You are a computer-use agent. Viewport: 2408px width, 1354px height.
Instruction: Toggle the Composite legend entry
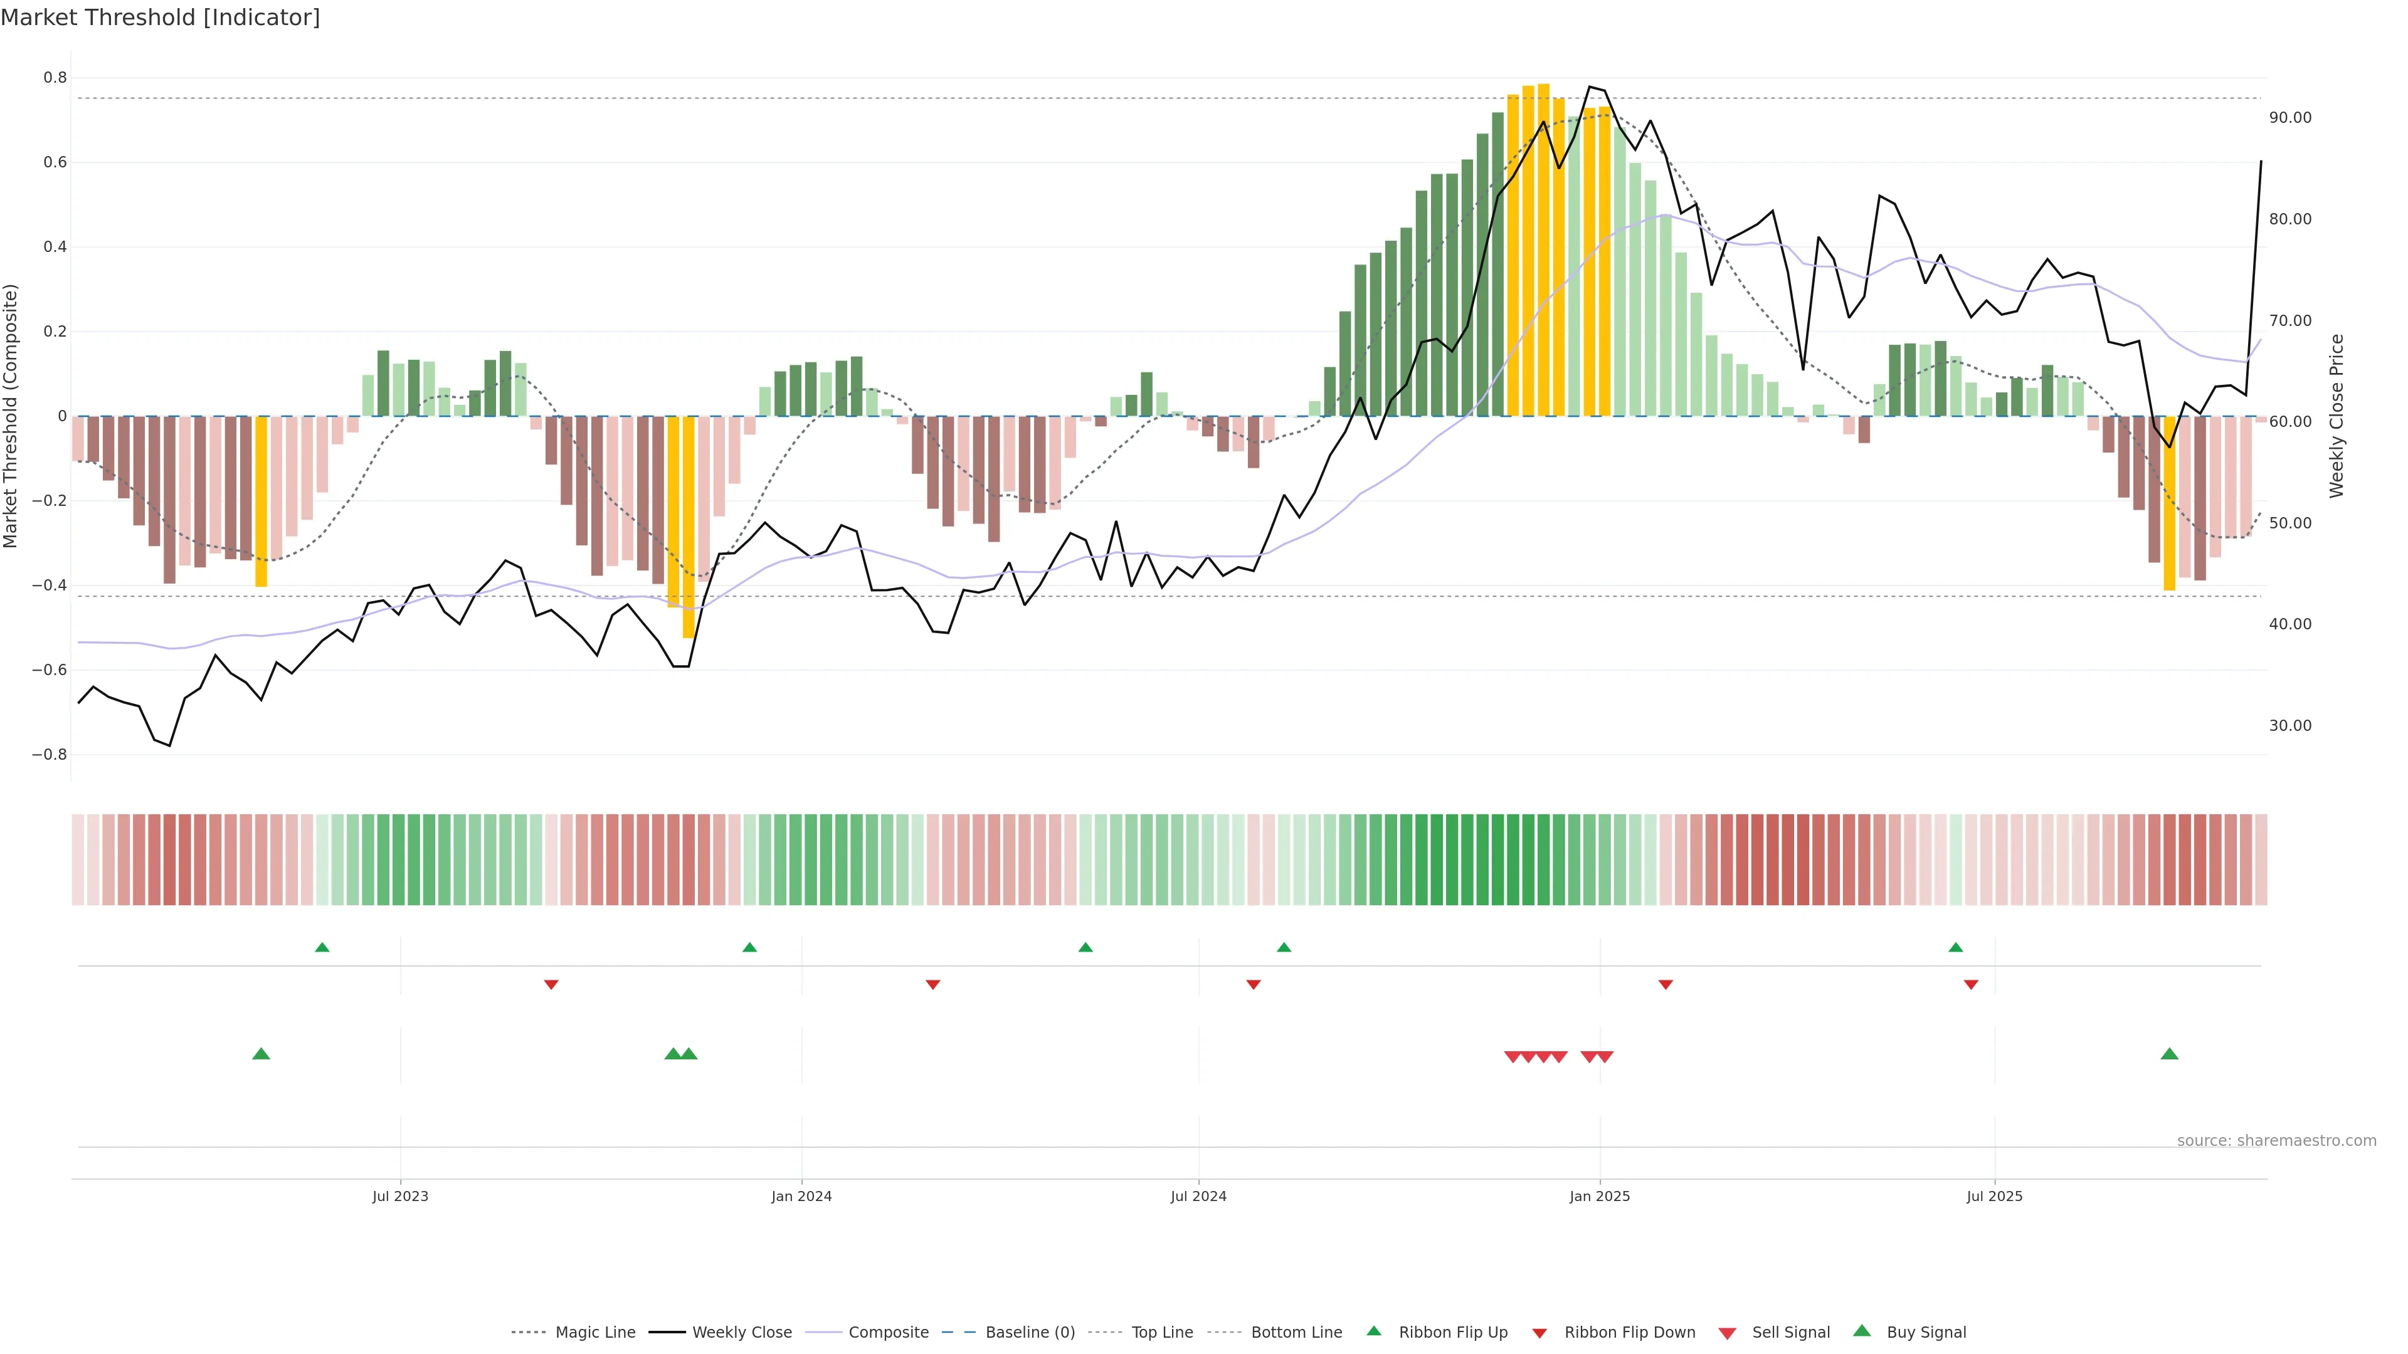[x=888, y=1333]
